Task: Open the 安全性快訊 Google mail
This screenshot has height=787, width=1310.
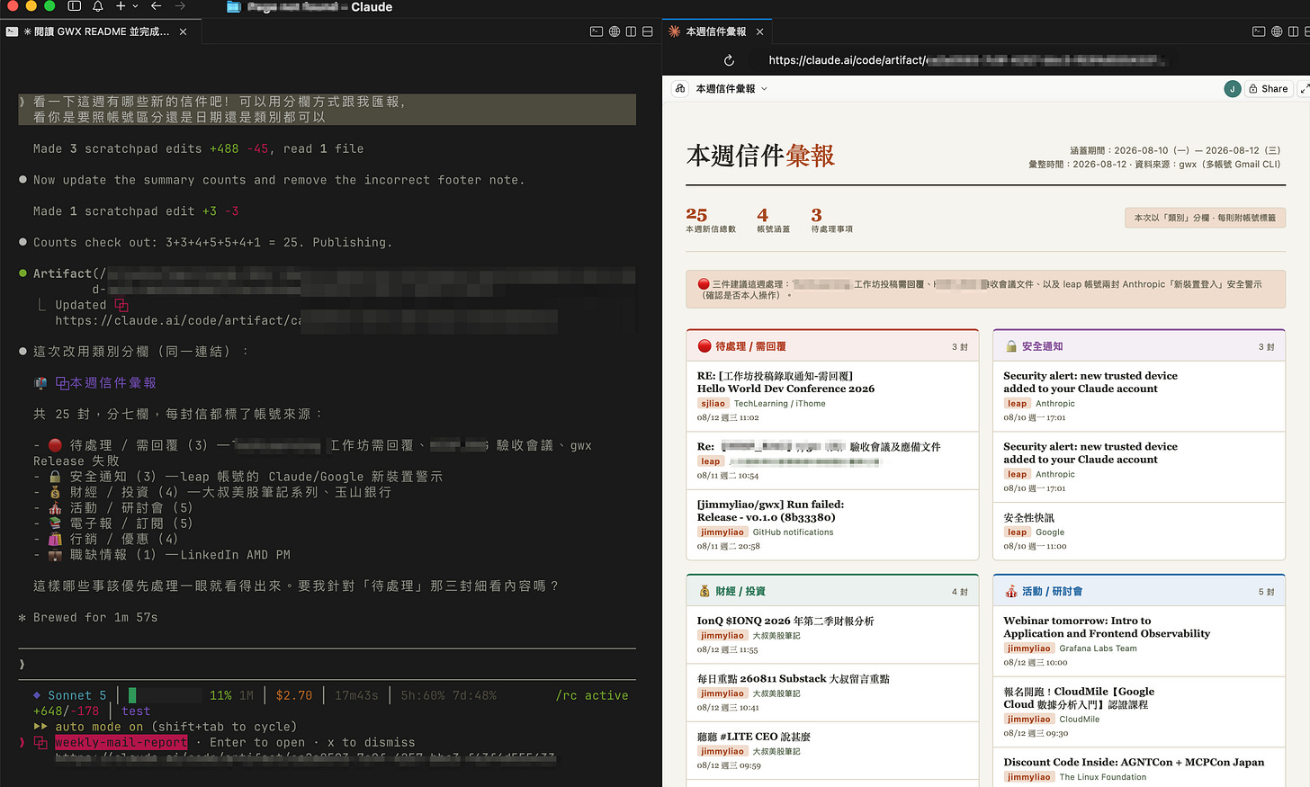Action: point(1139,531)
